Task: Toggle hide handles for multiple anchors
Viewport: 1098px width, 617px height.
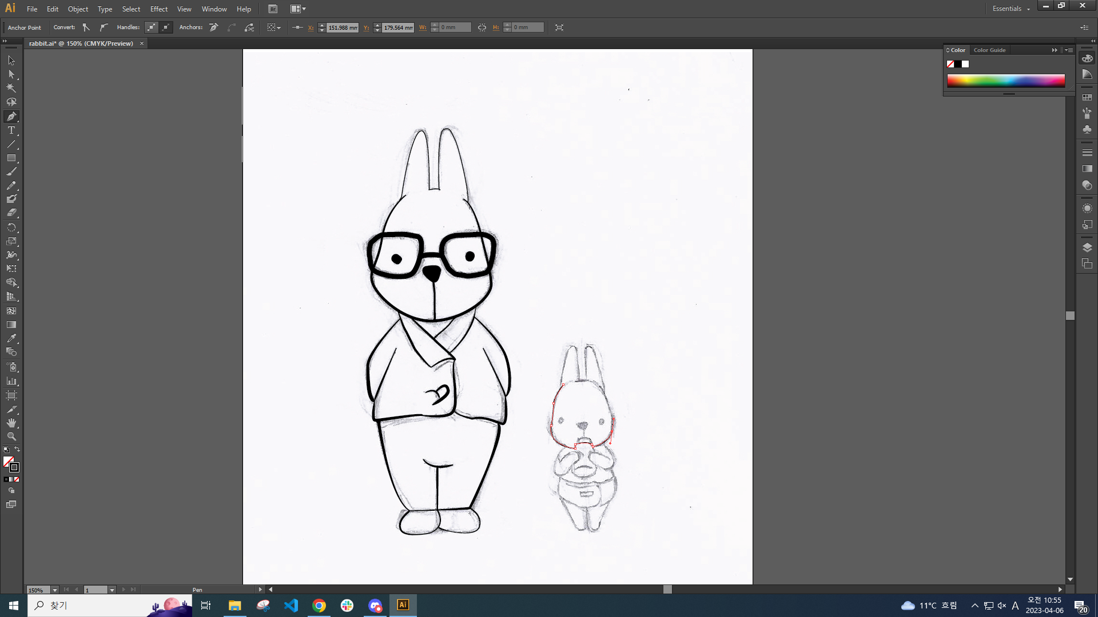Action: [166, 27]
